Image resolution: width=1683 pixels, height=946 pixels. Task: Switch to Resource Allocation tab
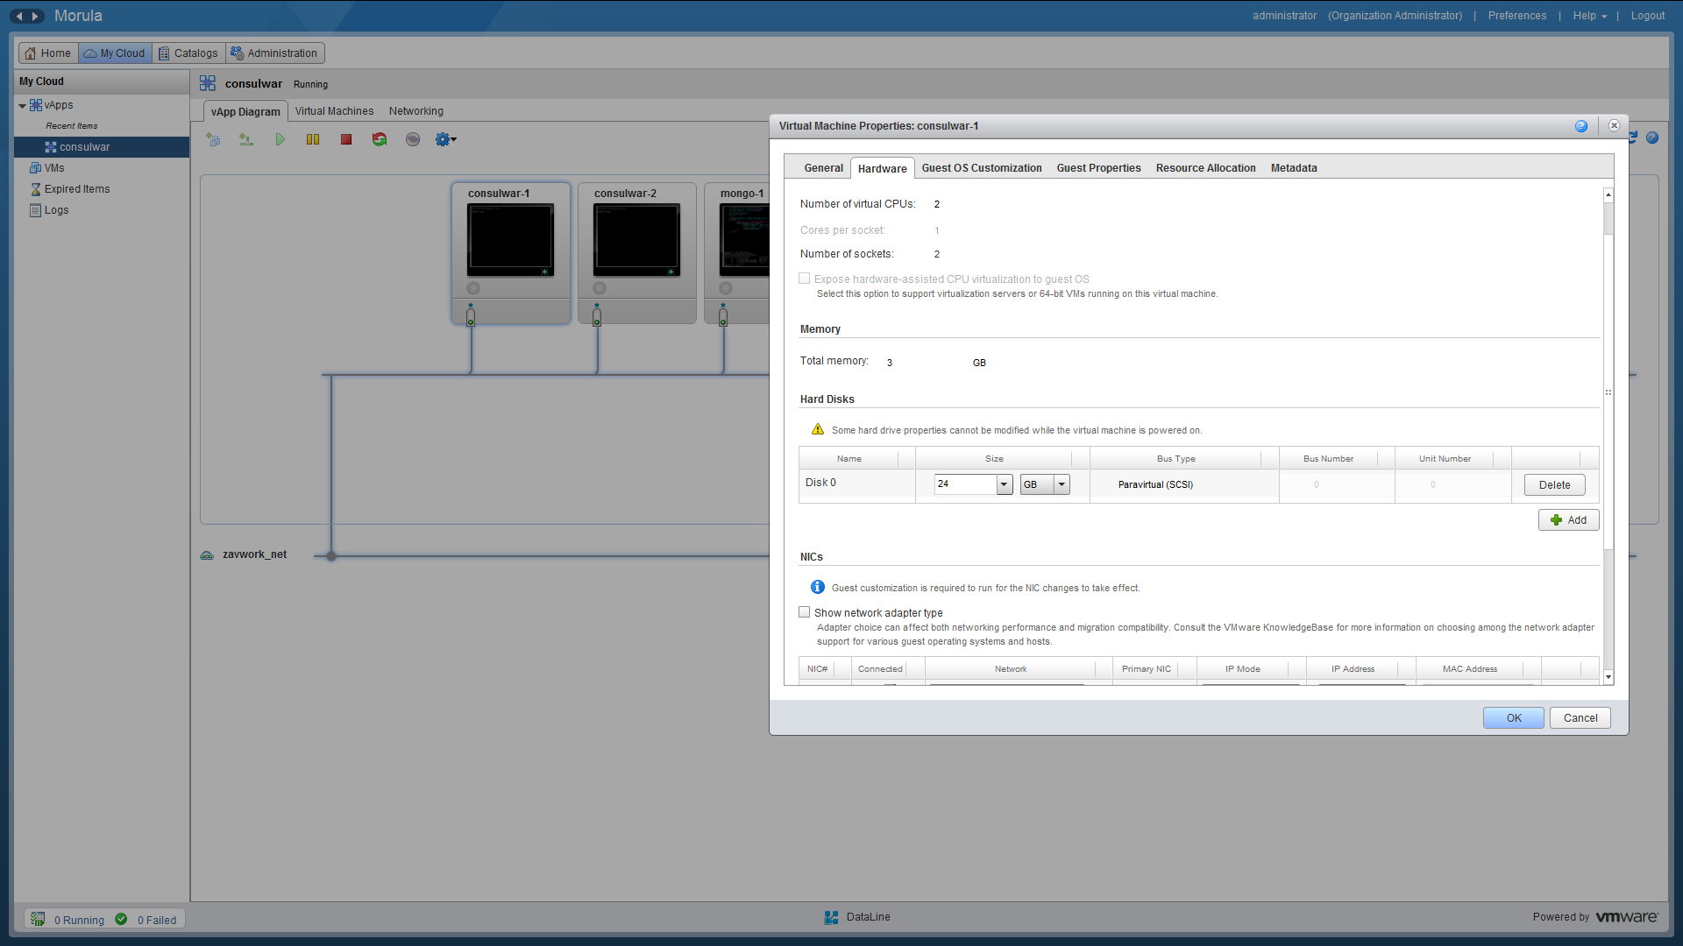point(1205,168)
